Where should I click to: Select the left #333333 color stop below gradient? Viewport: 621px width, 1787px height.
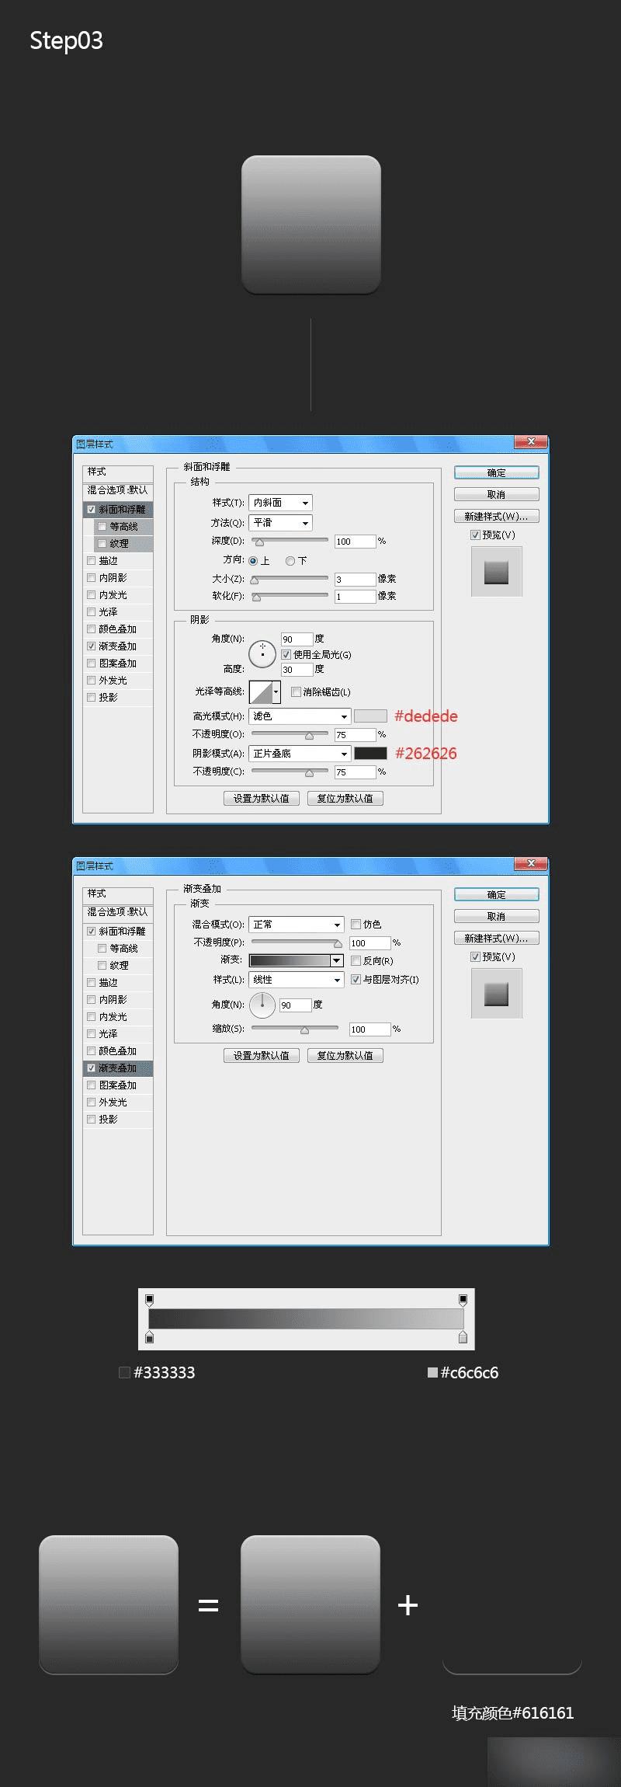[x=150, y=1337]
